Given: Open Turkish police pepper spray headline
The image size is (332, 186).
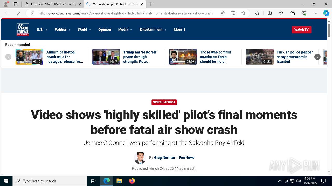Looking at the screenshot, I should tap(295, 57).
